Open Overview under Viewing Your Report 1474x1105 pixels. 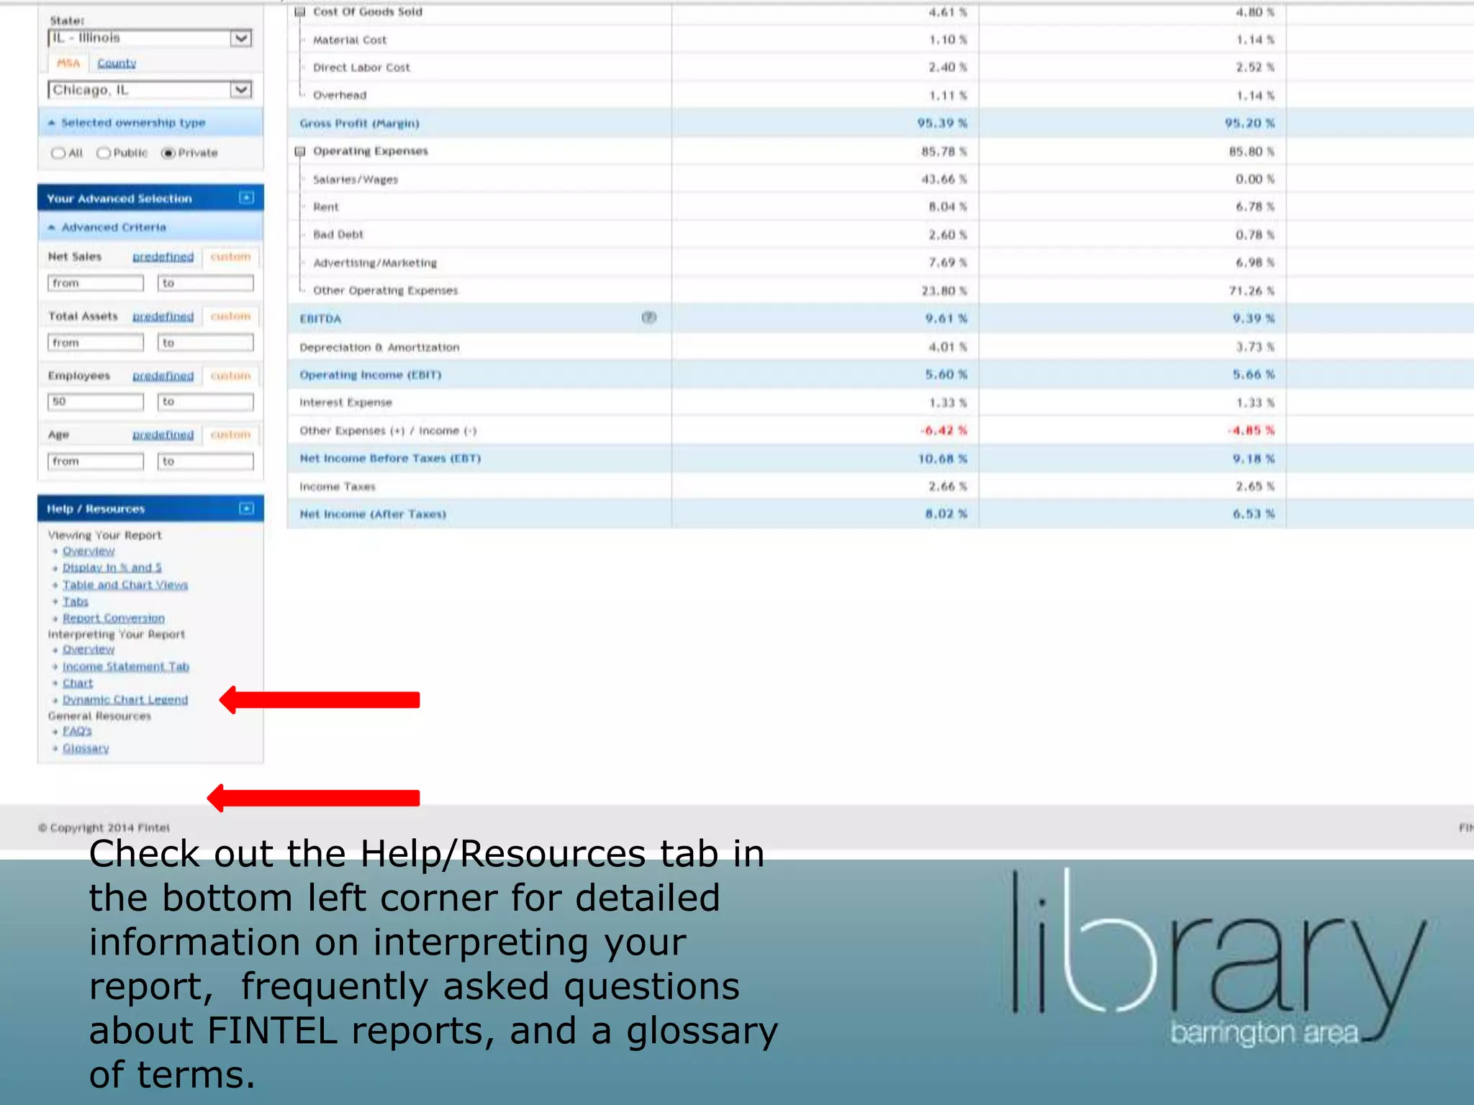(x=89, y=551)
